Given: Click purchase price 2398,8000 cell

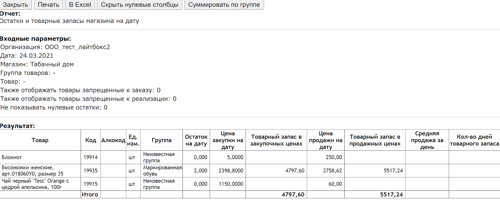Looking at the screenshot, I should tap(231, 171).
